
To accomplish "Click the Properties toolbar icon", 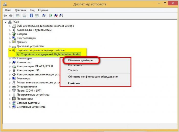I will coord(24,16).
